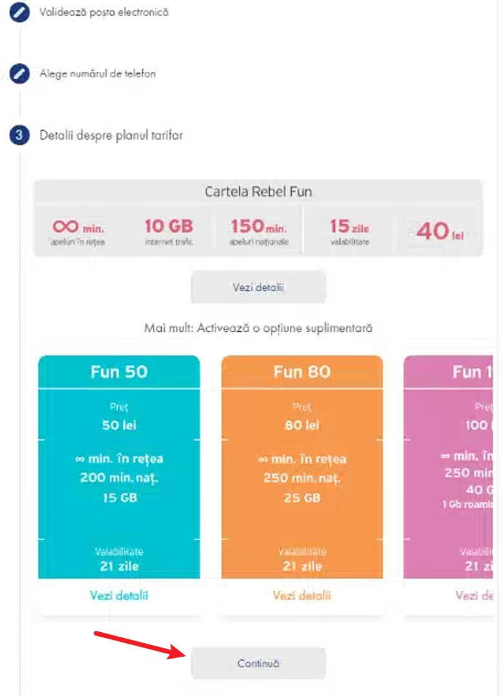Click the 10 GB internet trafic value
Screen dimensions: 503x696
(168, 227)
